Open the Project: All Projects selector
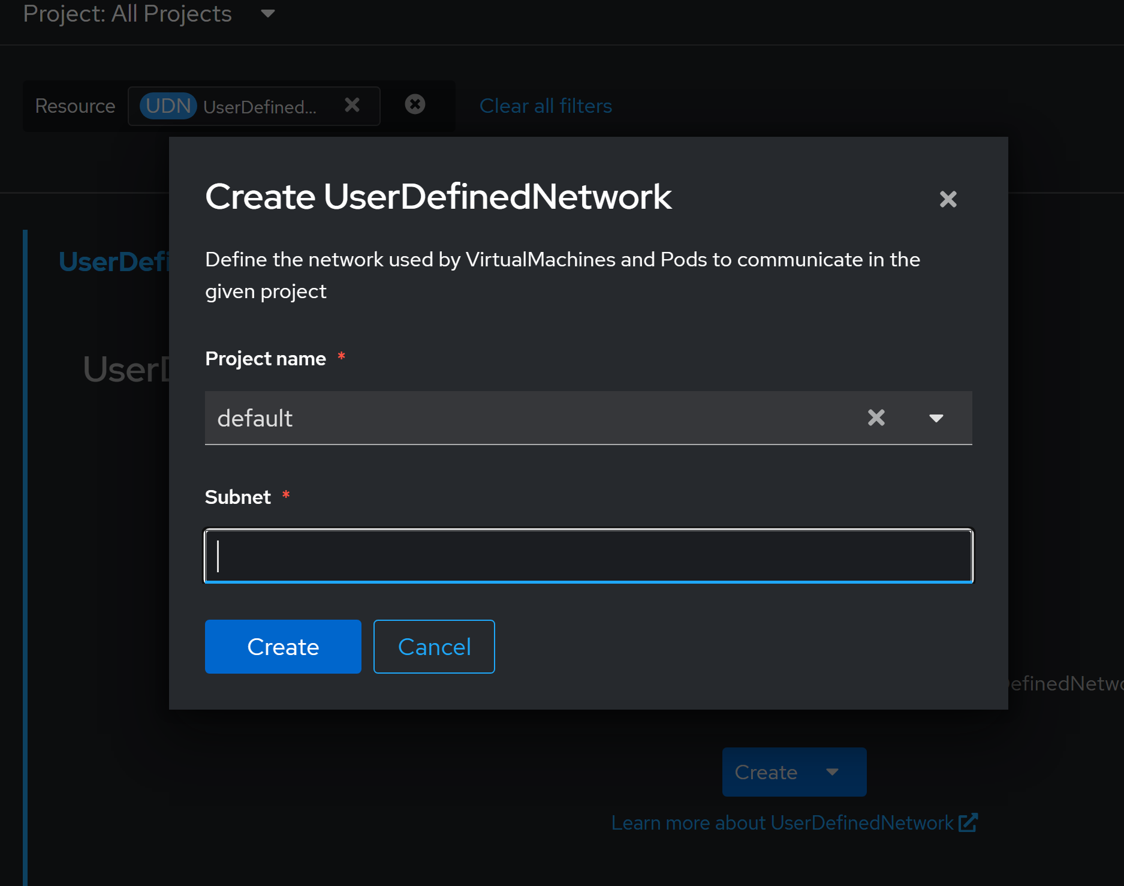The image size is (1124, 886). 128,14
